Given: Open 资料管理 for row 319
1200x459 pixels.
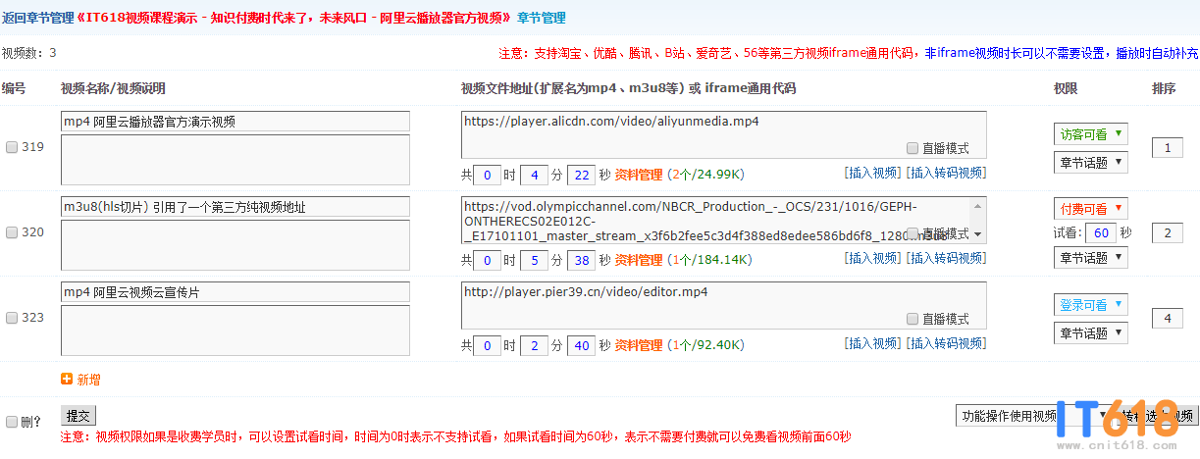Looking at the screenshot, I should [639, 175].
